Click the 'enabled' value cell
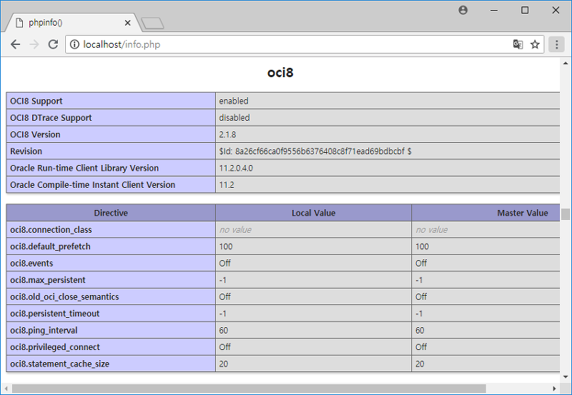The height and width of the screenshot is (395, 572). tap(388, 101)
